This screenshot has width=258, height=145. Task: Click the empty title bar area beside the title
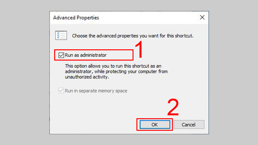point(148,18)
